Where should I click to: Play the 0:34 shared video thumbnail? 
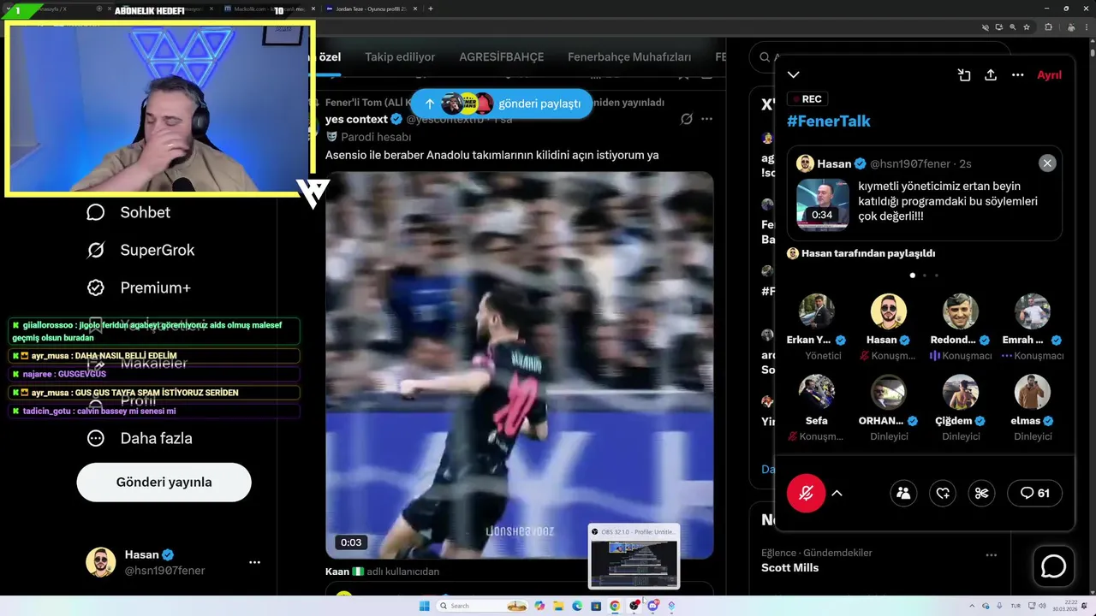click(x=823, y=204)
